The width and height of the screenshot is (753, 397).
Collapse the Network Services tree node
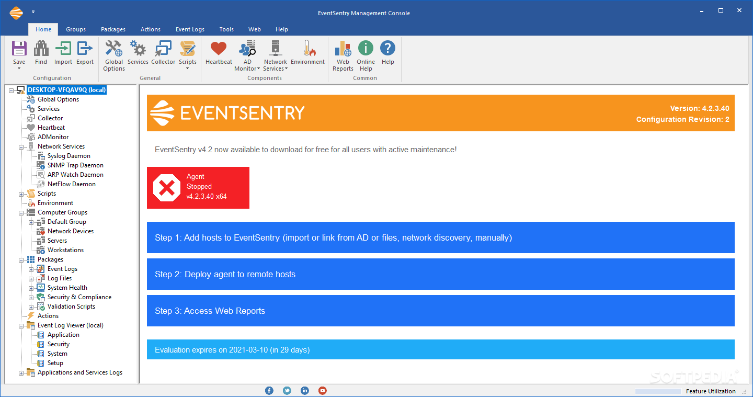point(21,146)
